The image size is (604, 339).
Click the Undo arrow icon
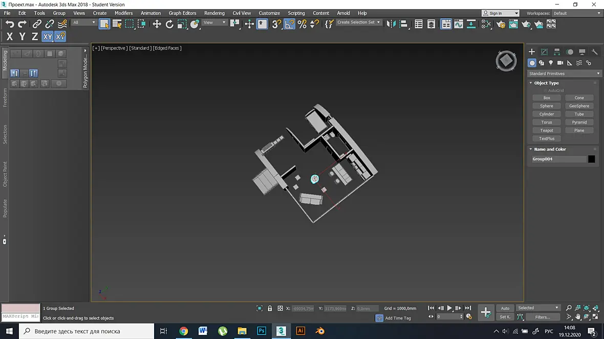10,24
